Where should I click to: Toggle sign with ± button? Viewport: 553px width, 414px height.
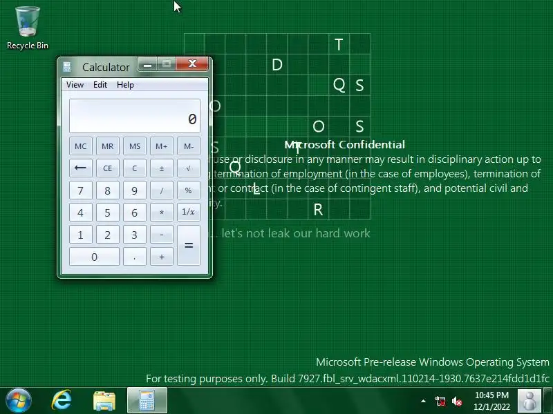pos(162,168)
